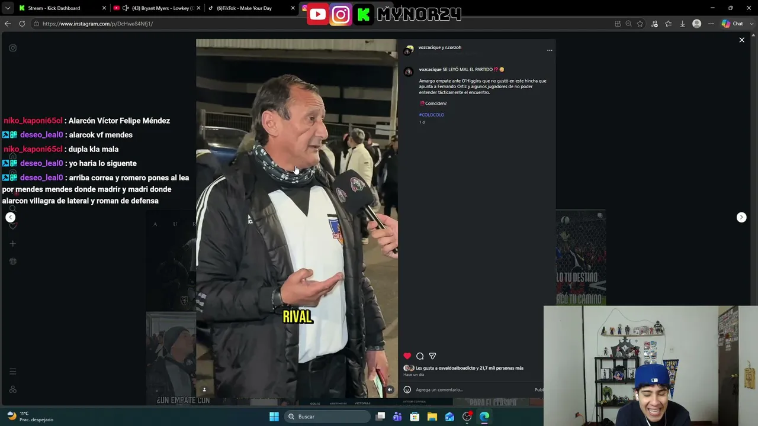Screen dimensions: 758x426
Task: Launch Microsoft Teams from the taskbar
Action: point(397,417)
